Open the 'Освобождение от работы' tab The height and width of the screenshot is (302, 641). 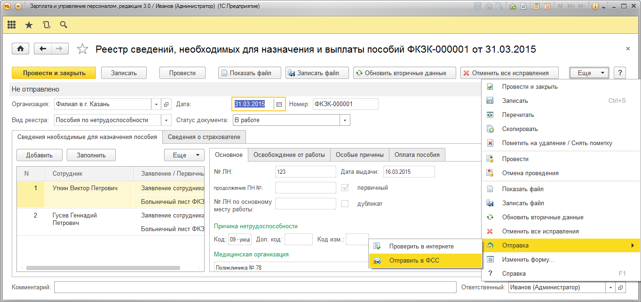coord(289,155)
